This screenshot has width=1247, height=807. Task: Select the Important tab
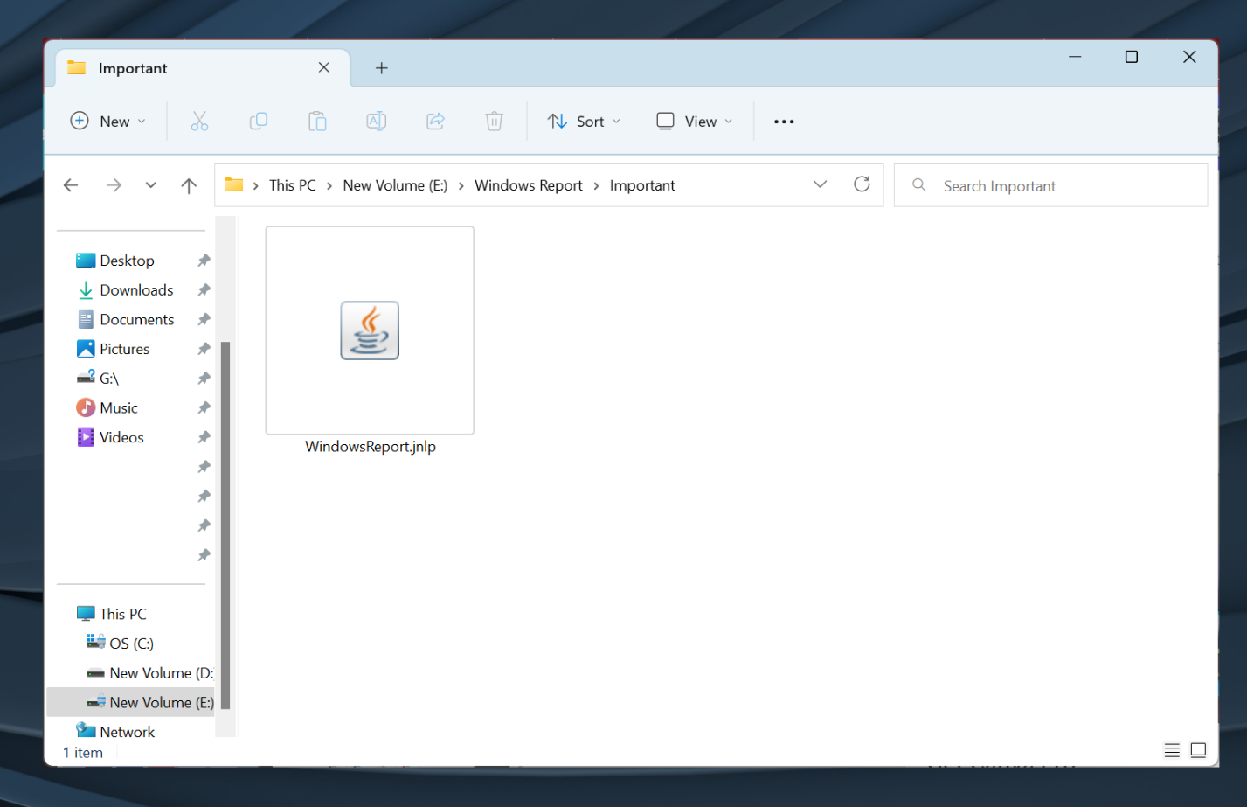(x=203, y=68)
